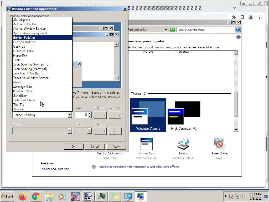This screenshot has height=202, width=269.
Task: Click the search magnifier in Control Panel
Action: point(238,30)
